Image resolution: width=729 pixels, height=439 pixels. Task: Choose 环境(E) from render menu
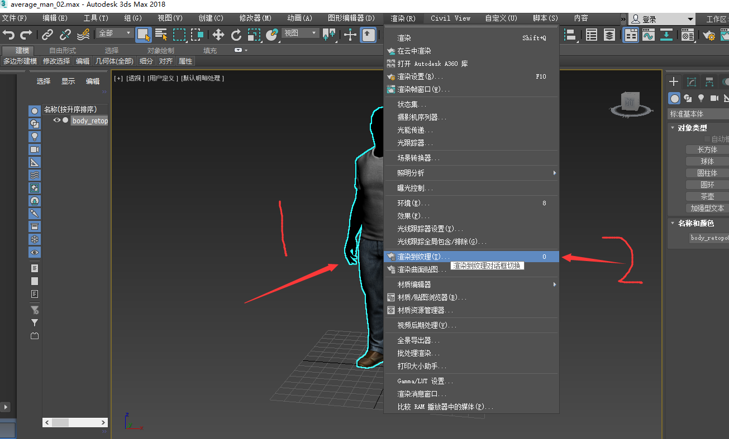(472, 203)
